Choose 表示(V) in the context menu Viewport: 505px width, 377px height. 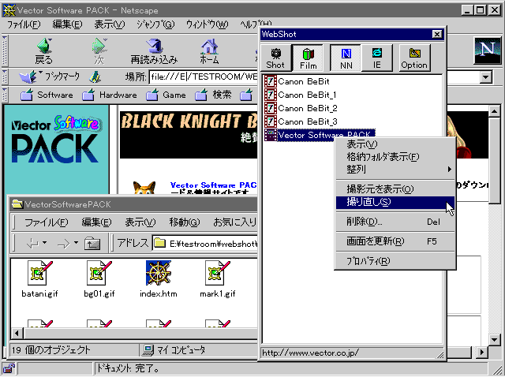pyautogui.click(x=395, y=144)
